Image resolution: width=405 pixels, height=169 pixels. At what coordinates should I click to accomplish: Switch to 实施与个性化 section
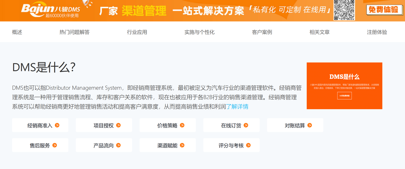coord(199,32)
